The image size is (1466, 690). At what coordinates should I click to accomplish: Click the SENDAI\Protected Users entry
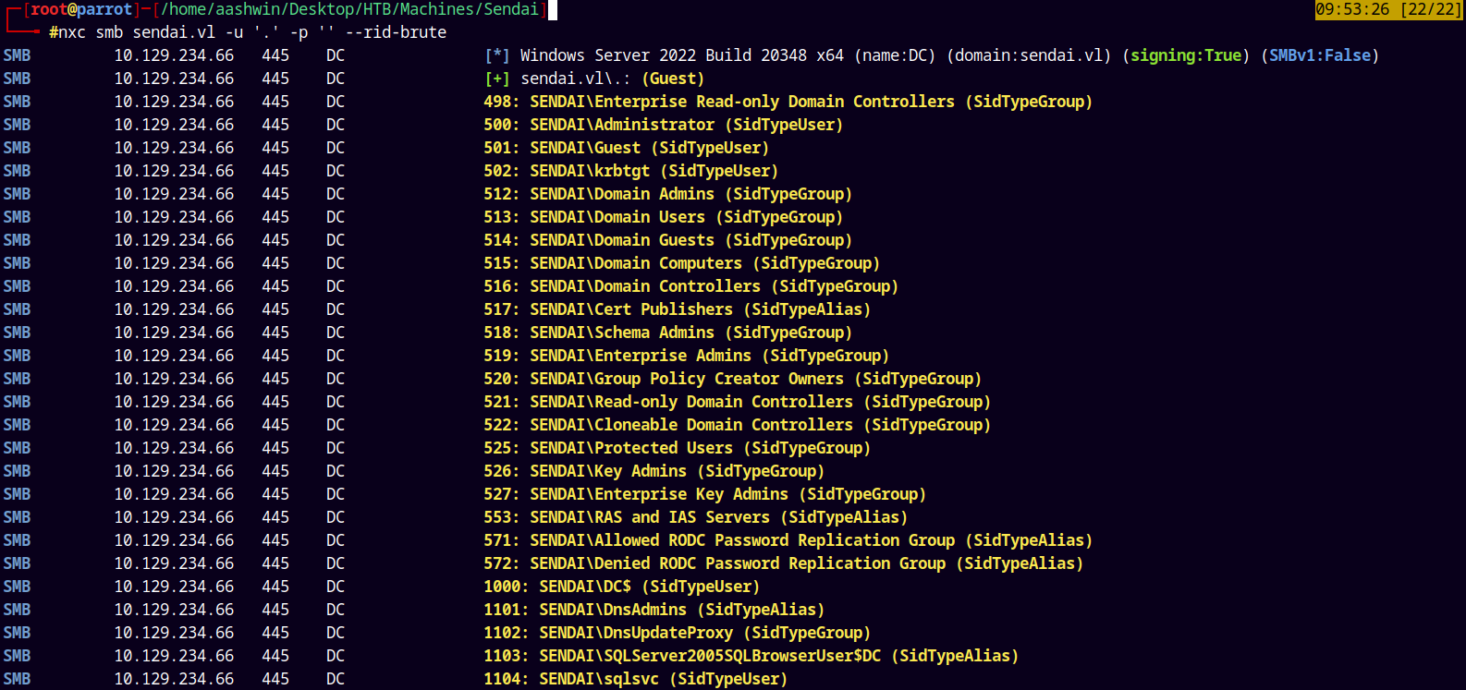coord(677,449)
